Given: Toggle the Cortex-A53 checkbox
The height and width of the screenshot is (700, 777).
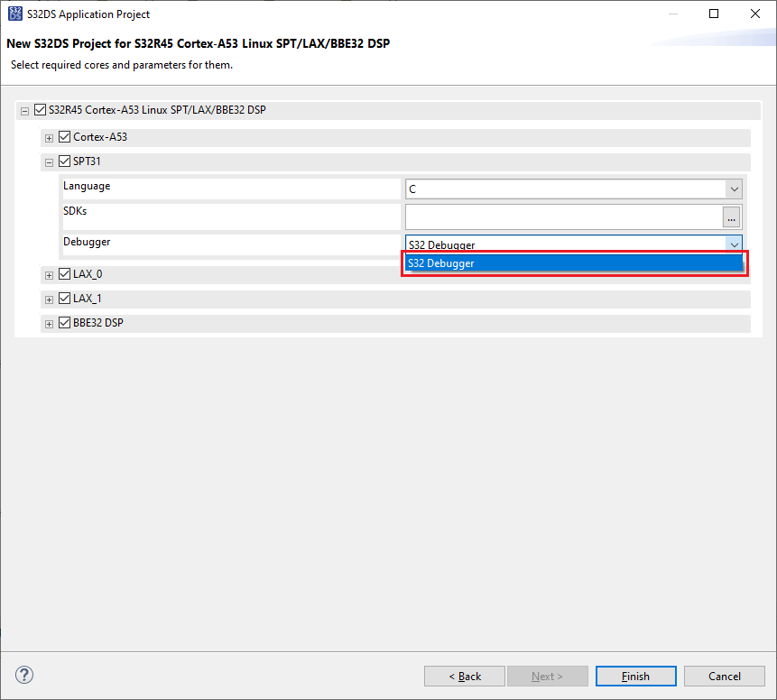Looking at the screenshot, I should click(x=64, y=137).
